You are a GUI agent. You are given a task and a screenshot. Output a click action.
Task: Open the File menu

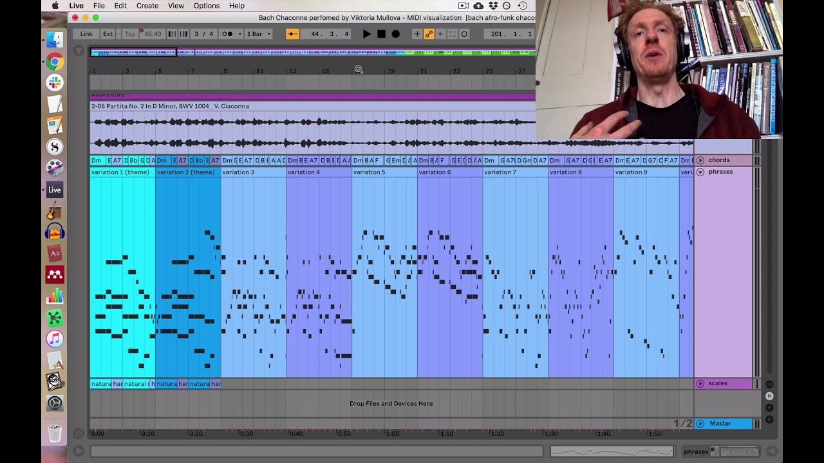click(99, 6)
